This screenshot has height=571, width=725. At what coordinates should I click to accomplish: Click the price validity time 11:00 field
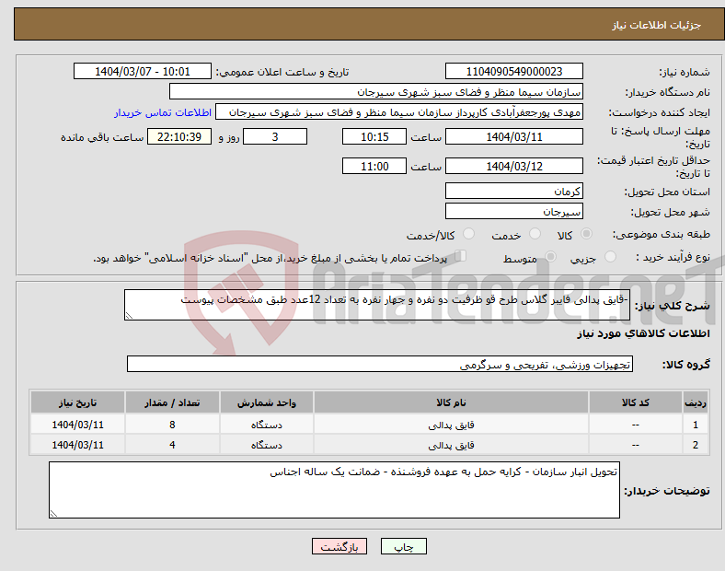point(374,166)
